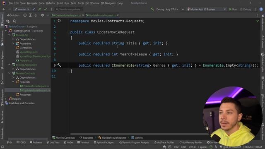Open the Commit side tool window

point(2,79)
